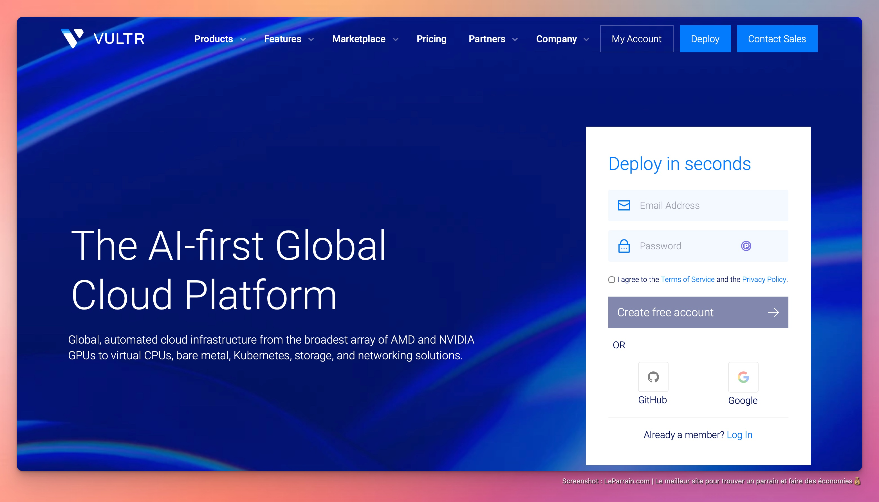Click the My Account button
The width and height of the screenshot is (879, 502).
636,39
